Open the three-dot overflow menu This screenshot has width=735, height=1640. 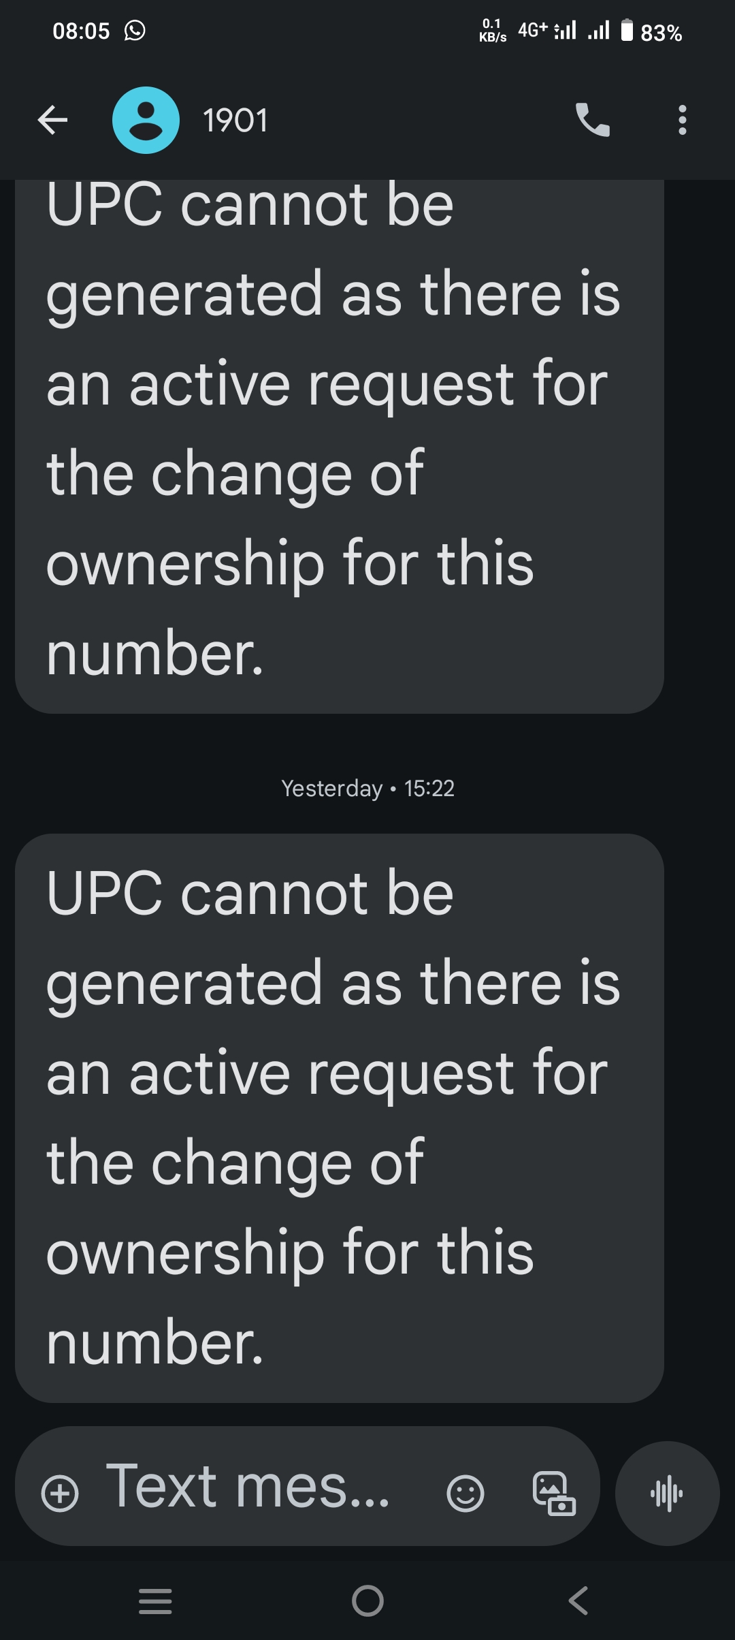(682, 121)
